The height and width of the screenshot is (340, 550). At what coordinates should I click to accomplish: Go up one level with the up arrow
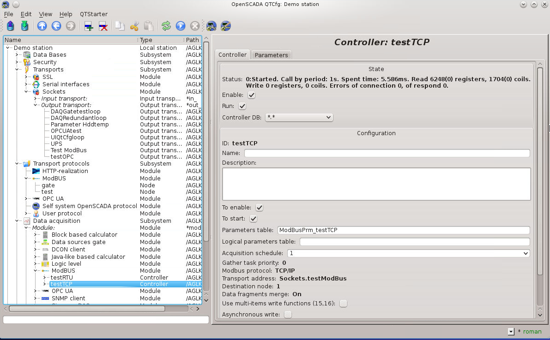click(42, 26)
